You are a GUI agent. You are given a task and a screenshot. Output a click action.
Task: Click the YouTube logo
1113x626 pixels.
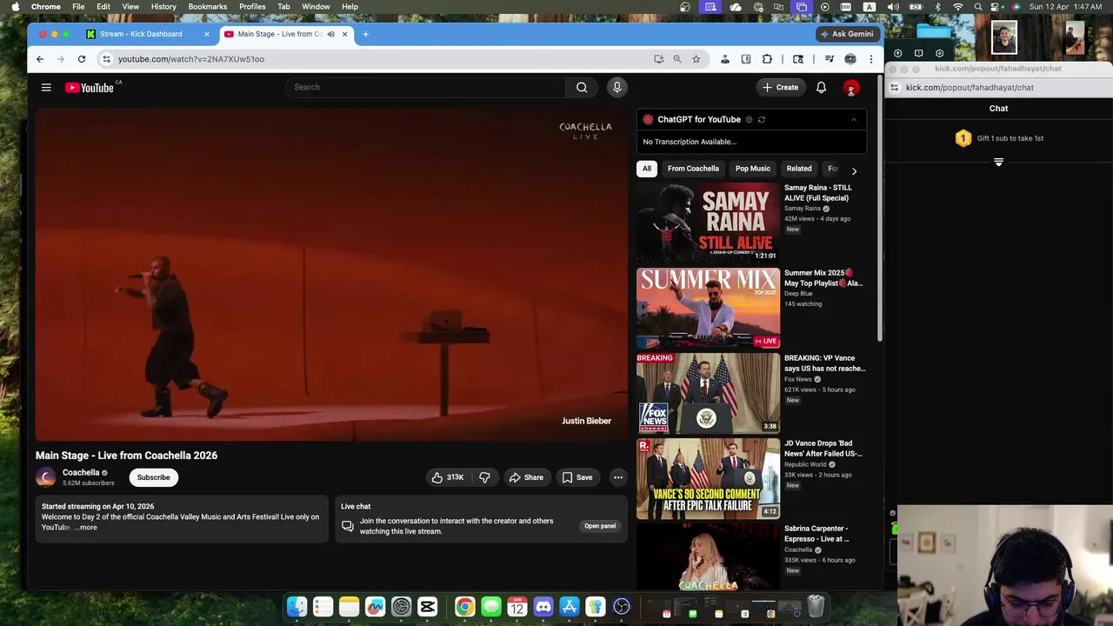click(90, 87)
